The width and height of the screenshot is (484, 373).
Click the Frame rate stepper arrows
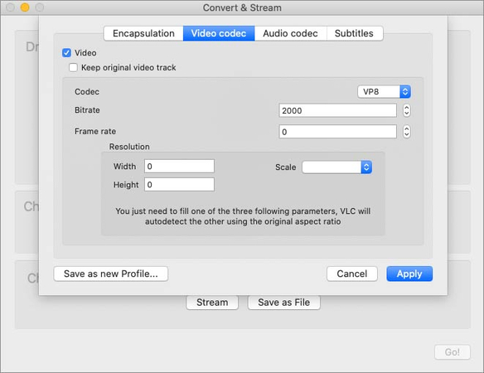(x=407, y=132)
